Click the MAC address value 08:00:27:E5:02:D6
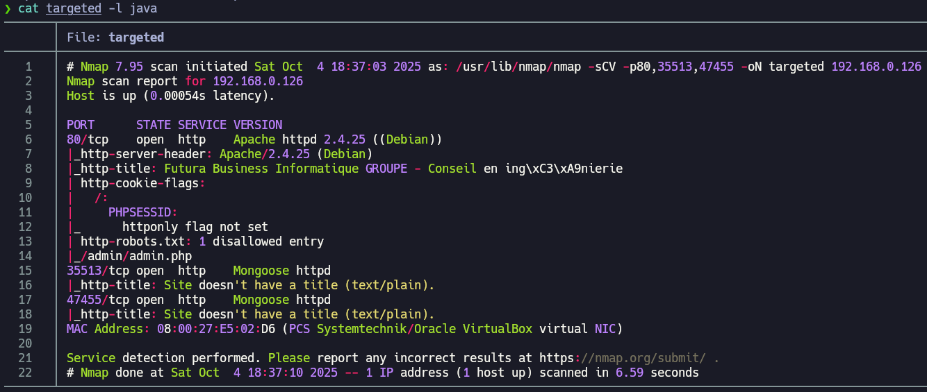Image resolution: width=927 pixels, height=392 pixels. pos(222,329)
